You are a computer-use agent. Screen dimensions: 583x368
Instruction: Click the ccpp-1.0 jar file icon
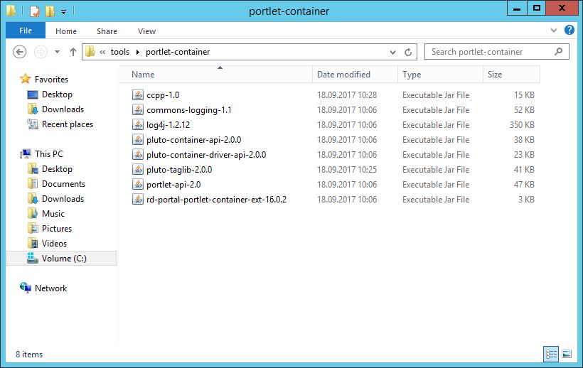(x=137, y=95)
